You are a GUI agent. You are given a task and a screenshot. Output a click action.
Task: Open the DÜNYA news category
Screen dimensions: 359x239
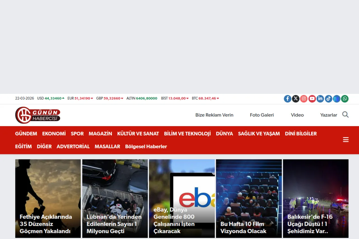pyautogui.click(x=224, y=134)
